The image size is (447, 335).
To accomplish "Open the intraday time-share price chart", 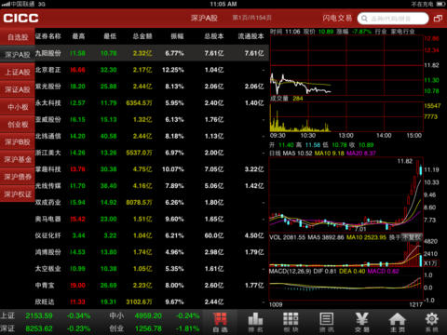I will click(346, 65).
